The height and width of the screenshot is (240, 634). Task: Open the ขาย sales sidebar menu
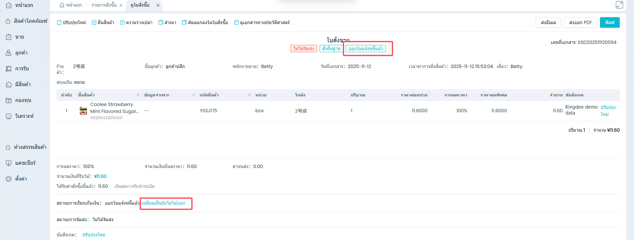[x=20, y=37]
